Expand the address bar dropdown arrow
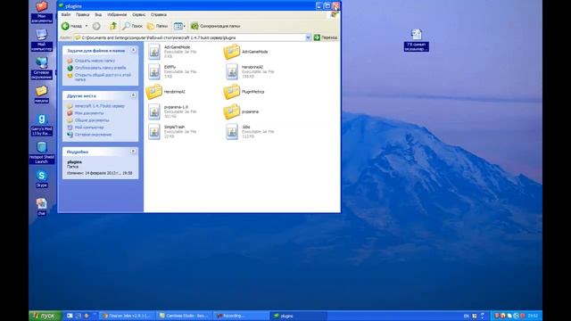The height and width of the screenshot is (321, 571). pos(308,37)
